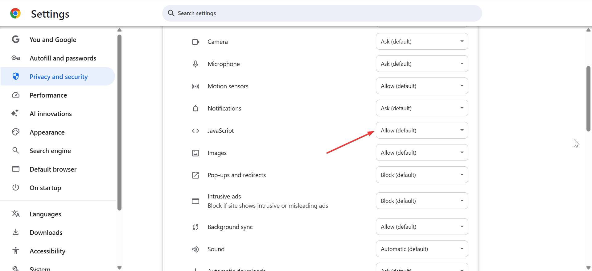The height and width of the screenshot is (271, 592).
Task: Click the Chrome logo icon
Action: tap(15, 14)
